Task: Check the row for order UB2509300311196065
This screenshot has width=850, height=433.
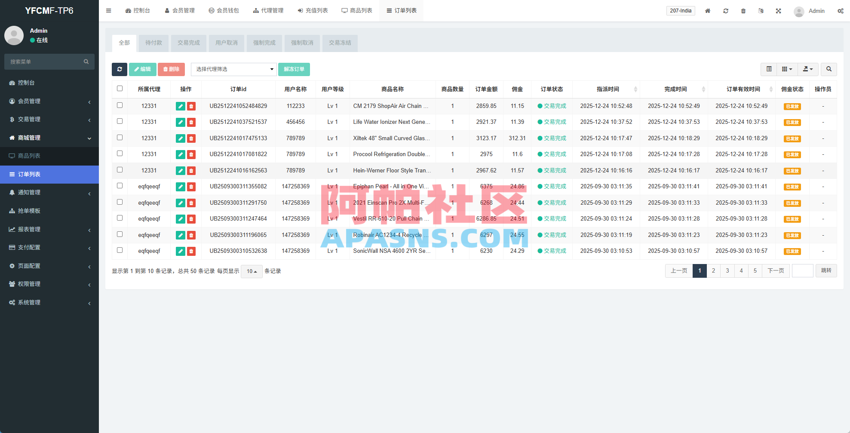Action: (120, 234)
